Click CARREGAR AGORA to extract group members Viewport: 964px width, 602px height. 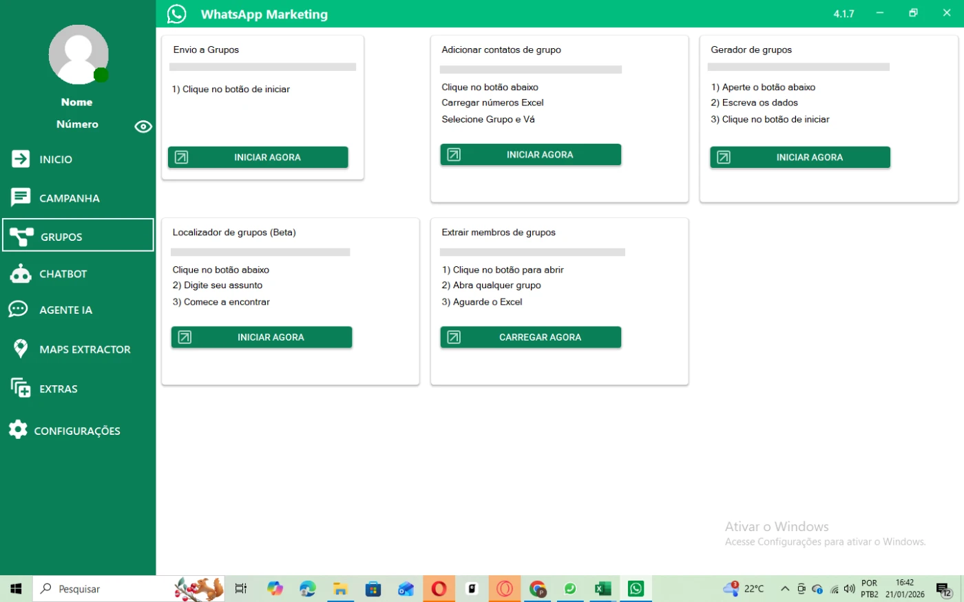pyautogui.click(x=531, y=337)
